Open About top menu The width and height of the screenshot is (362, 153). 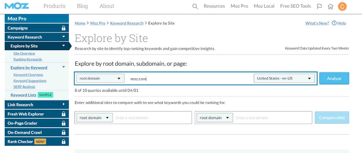[107, 6]
